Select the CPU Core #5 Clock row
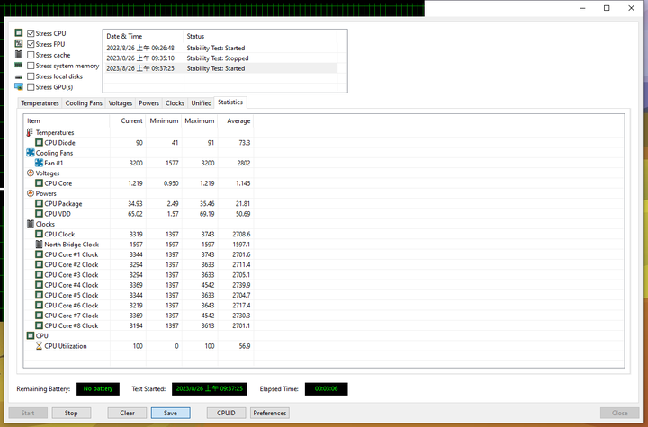 (139, 295)
